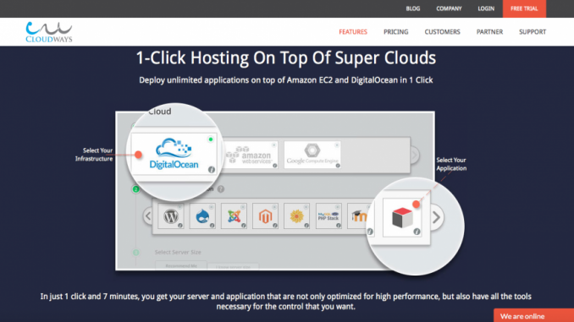The height and width of the screenshot is (322, 574).
Task: Click the info icon on DigitalOcean card
Action: pos(211,170)
